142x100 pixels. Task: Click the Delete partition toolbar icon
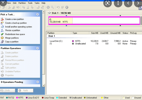14,7
